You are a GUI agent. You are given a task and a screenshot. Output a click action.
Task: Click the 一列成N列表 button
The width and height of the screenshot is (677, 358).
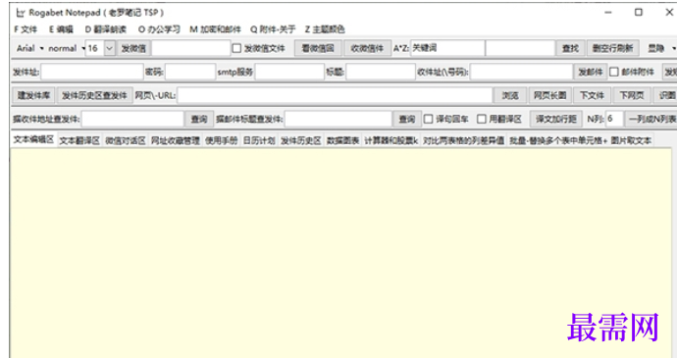(x=651, y=119)
